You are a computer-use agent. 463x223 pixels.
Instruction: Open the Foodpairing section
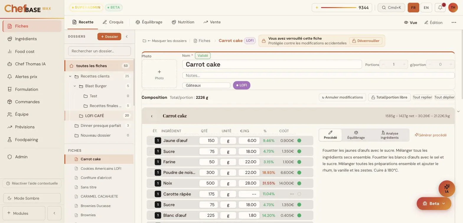[x=32, y=140]
